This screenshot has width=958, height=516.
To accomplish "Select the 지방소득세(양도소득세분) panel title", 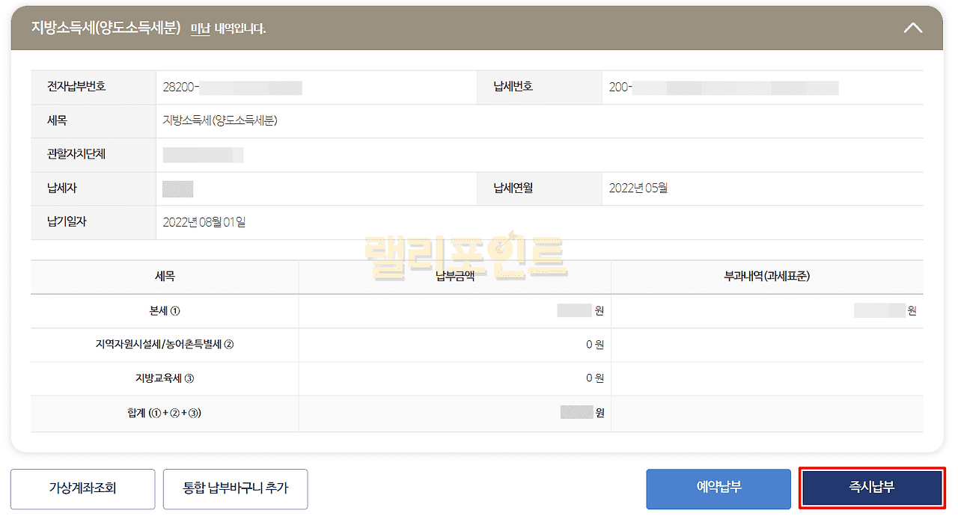I will tap(106, 28).
